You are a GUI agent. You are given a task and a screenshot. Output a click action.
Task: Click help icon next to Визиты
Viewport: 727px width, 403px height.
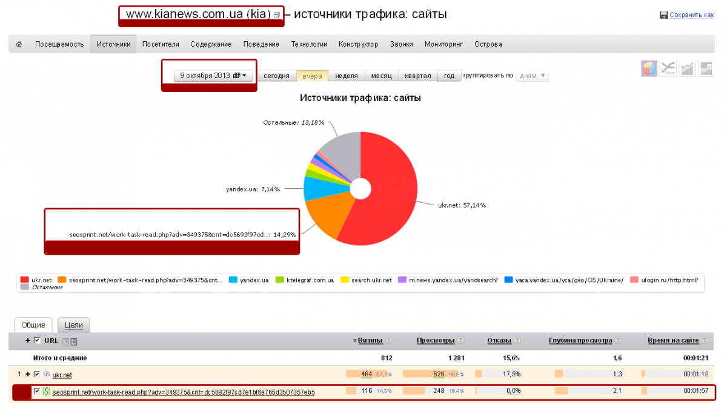(389, 341)
